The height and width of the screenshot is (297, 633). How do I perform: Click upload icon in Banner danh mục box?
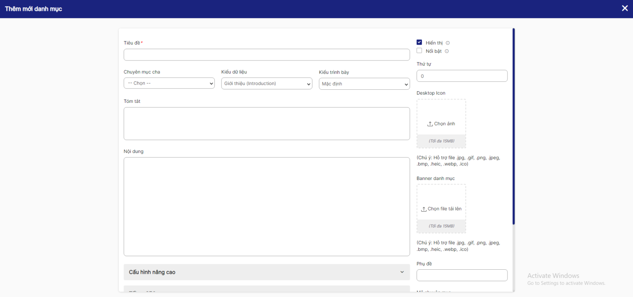click(424, 209)
